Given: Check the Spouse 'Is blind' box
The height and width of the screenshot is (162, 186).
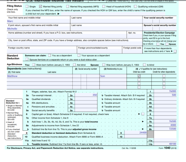Looking at the screenshot, I should coord(144,65).
